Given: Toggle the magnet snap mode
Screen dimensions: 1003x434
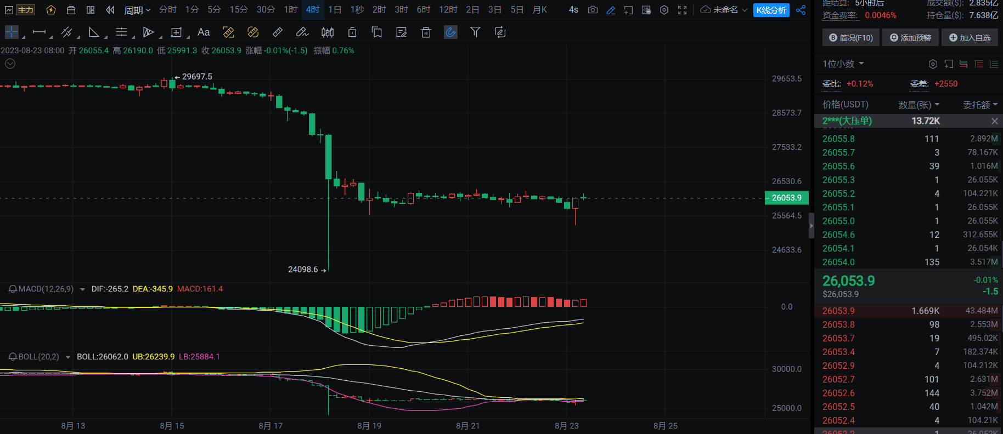Looking at the screenshot, I should pyautogui.click(x=450, y=32).
